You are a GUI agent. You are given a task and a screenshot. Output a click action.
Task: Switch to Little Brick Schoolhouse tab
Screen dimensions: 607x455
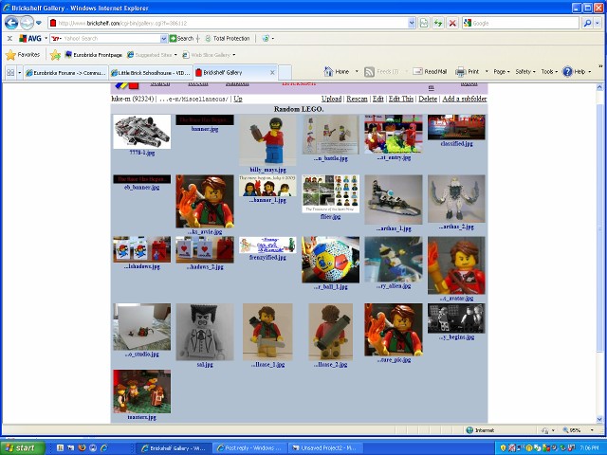pos(151,72)
